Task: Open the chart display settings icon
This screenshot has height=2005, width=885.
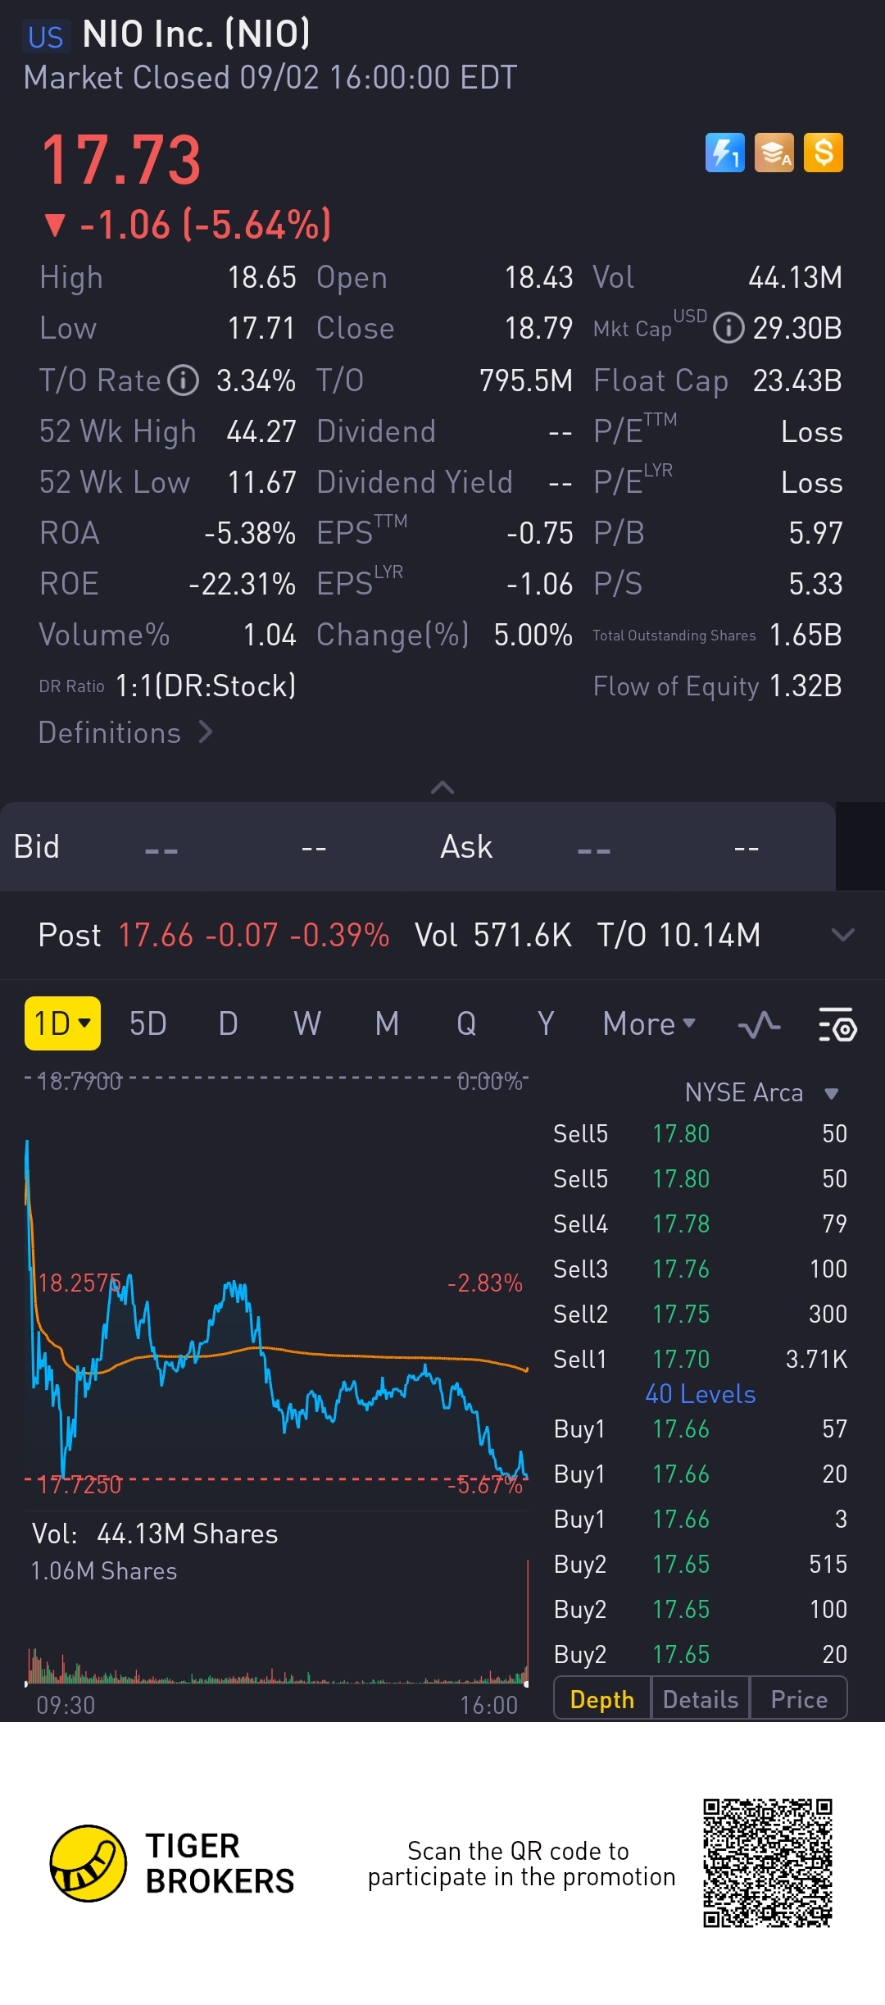Action: click(837, 1024)
